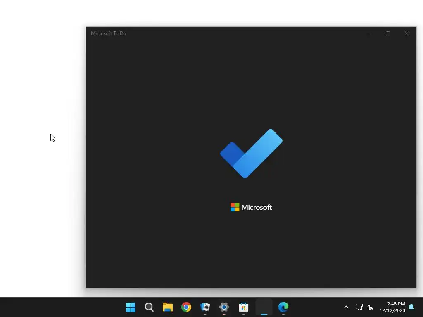Close the Microsoft To Do window
Screen dimensions: 423x317
(x=407, y=33)
